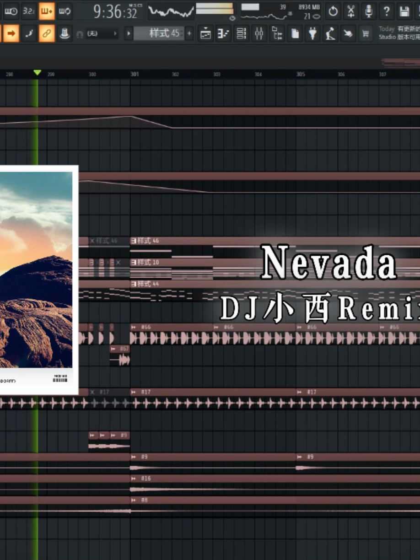Toggle wait for input before playing

[x=10, y=11]
